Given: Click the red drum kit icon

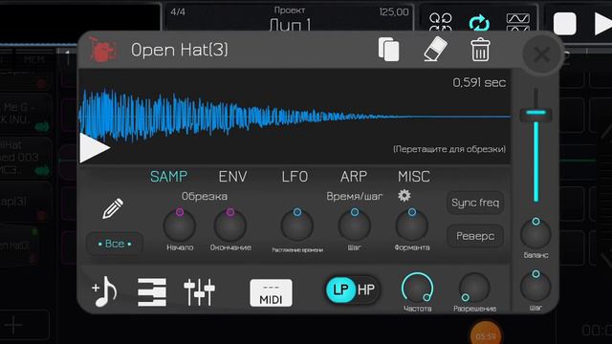Looking at the screenshot, I should 102,50.
